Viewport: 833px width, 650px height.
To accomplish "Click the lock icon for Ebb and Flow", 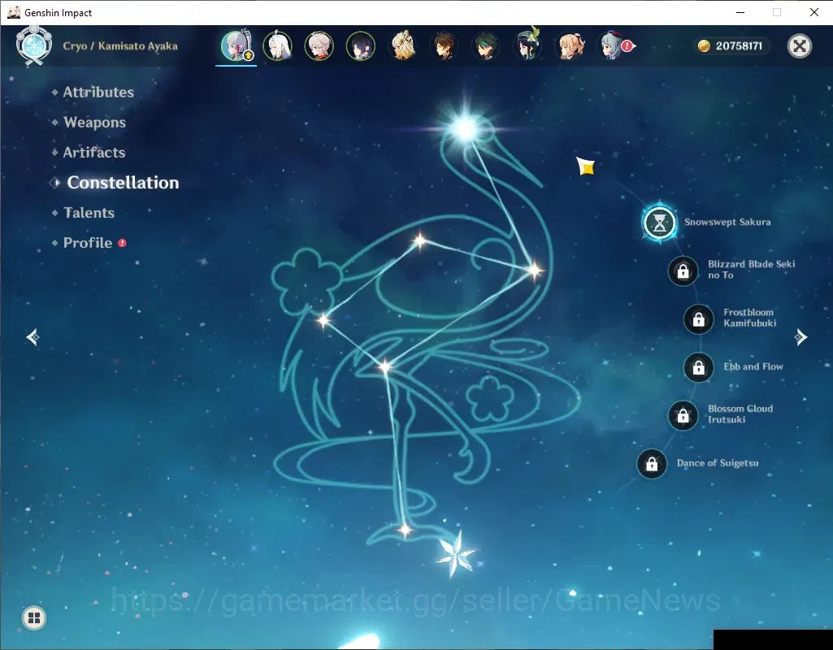I will 699,367.
